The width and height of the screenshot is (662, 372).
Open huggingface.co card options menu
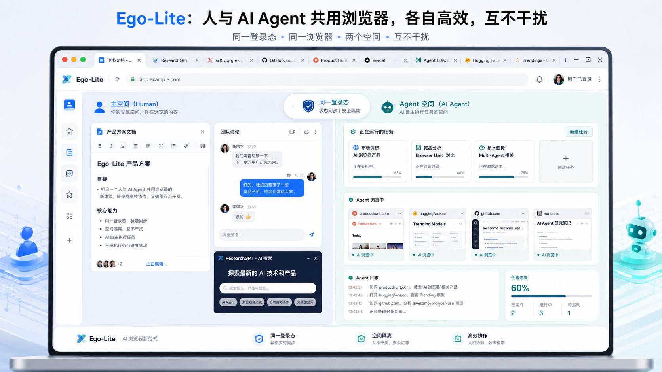point(461,213)
